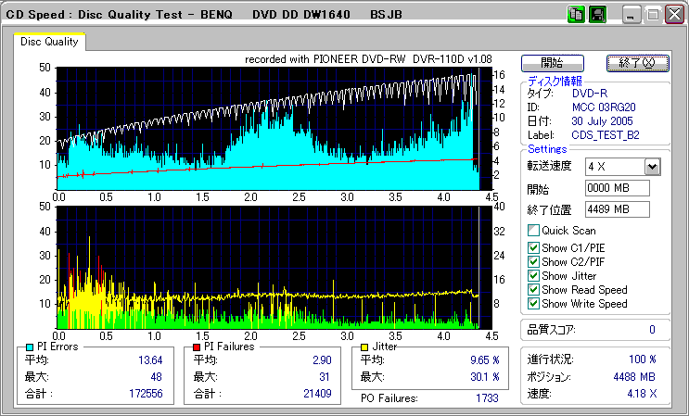
Task: Click the start position 0000 MB field
Action: pyautogui.click(x=617, y=188)
